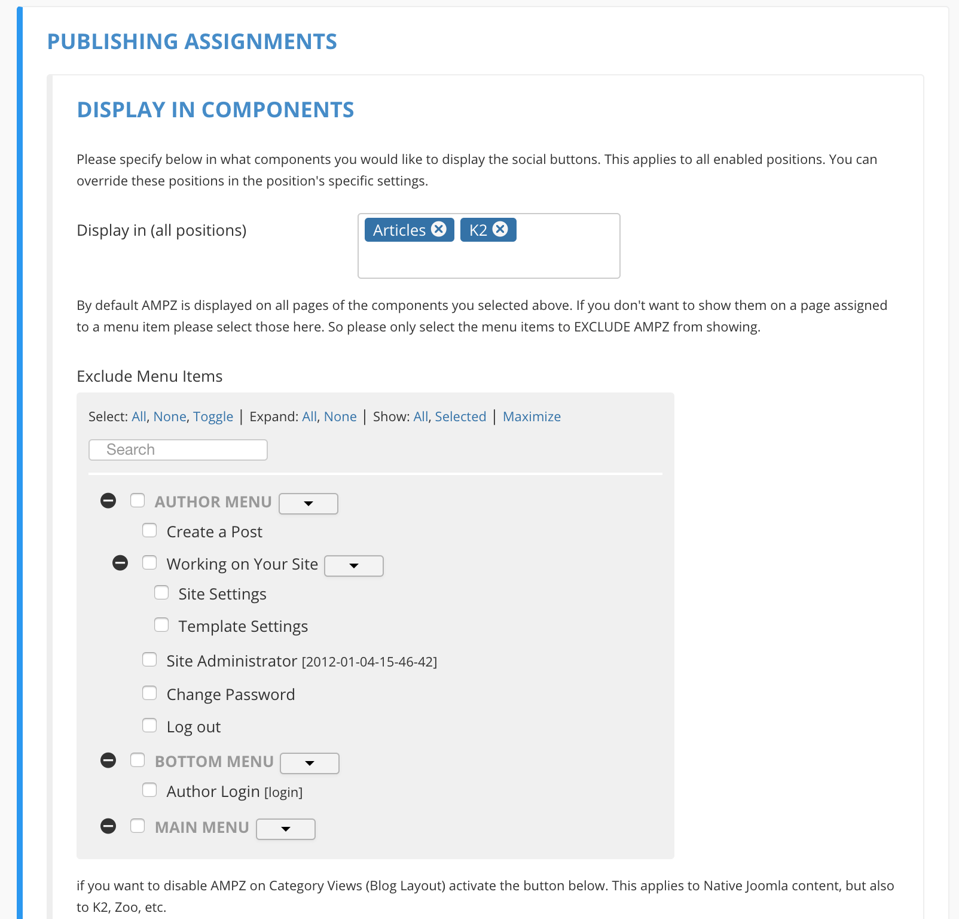Open the Working on Your Site dropdown

[x=354, y=566]
